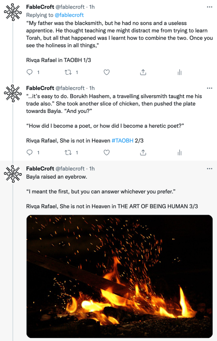Viewport: 217px width, 341px height.
Task: Open more options on the second tweet
Action: (209, 88)
